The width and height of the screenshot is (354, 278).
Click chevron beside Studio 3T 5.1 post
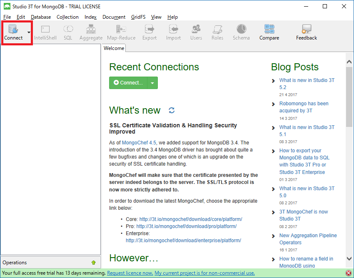pyautogui.click(x=273, y=128)
